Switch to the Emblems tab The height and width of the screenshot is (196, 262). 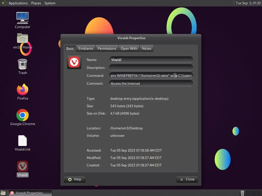point(86,48)
